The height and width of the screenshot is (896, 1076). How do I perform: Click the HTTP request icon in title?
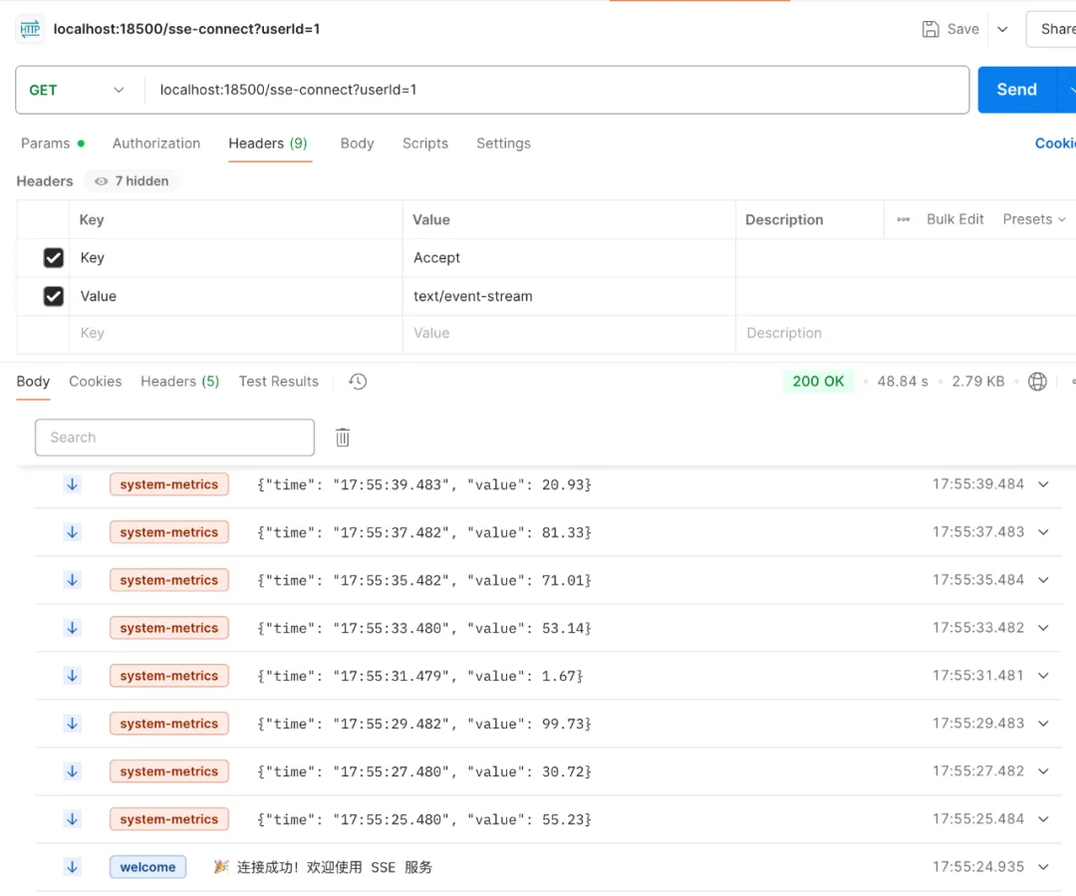click(30, 29)
